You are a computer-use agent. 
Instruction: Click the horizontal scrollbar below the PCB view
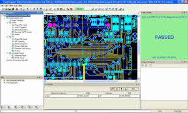click(91, 81)
